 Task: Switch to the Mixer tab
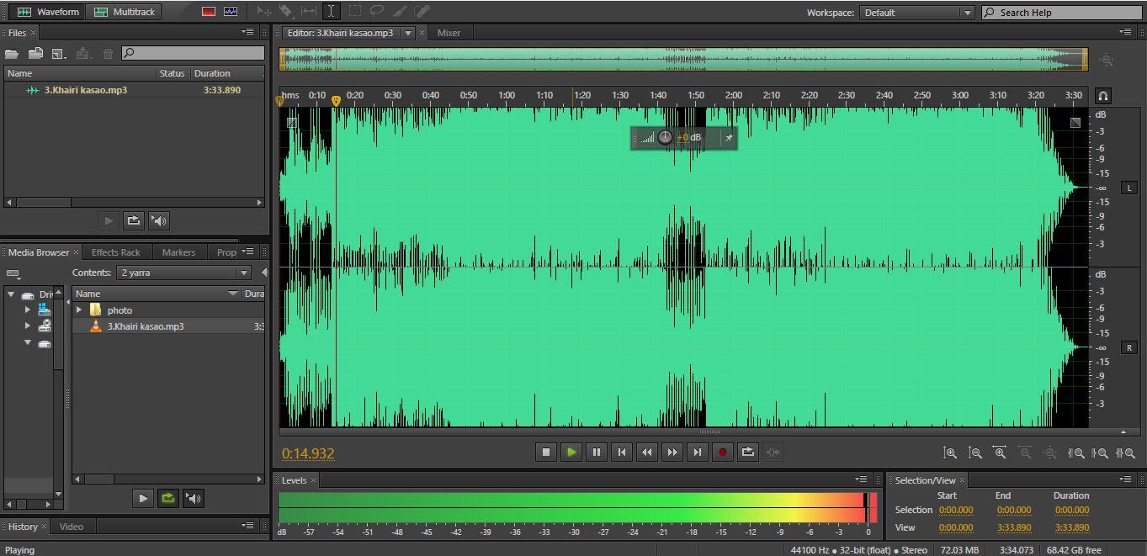tap(449, 33)
